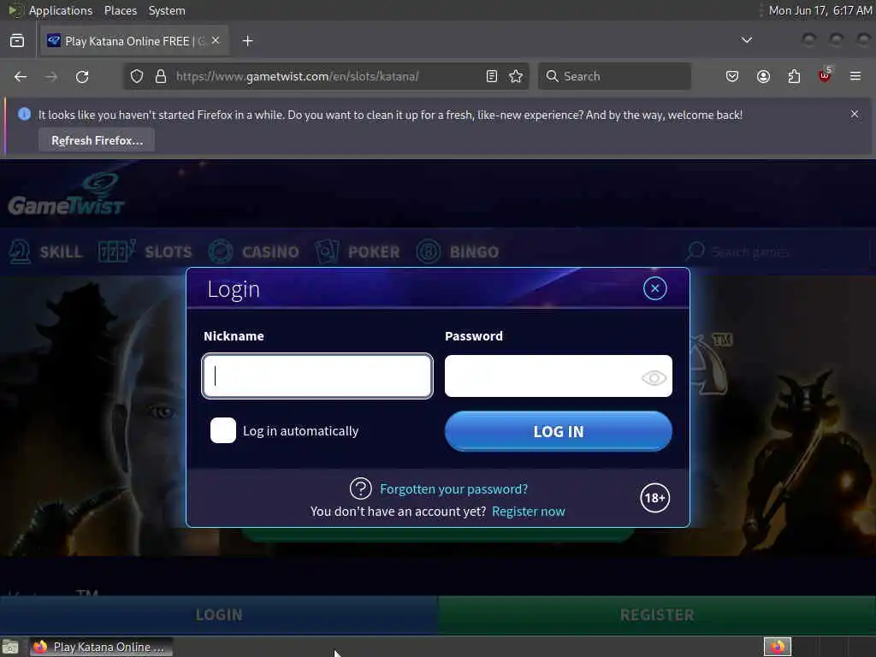
Task: Open the SKILL games category
Action: click(x=46, y=252)
